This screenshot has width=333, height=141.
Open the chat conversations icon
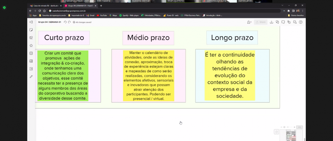[x=277, y=22]
